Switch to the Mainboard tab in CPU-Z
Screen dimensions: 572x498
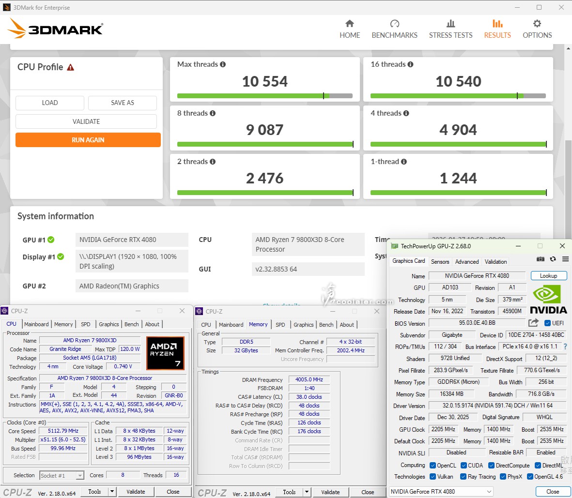point(36,324)
